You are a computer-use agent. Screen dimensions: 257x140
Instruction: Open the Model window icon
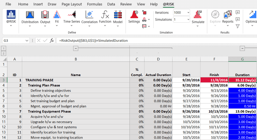(118, 15)
